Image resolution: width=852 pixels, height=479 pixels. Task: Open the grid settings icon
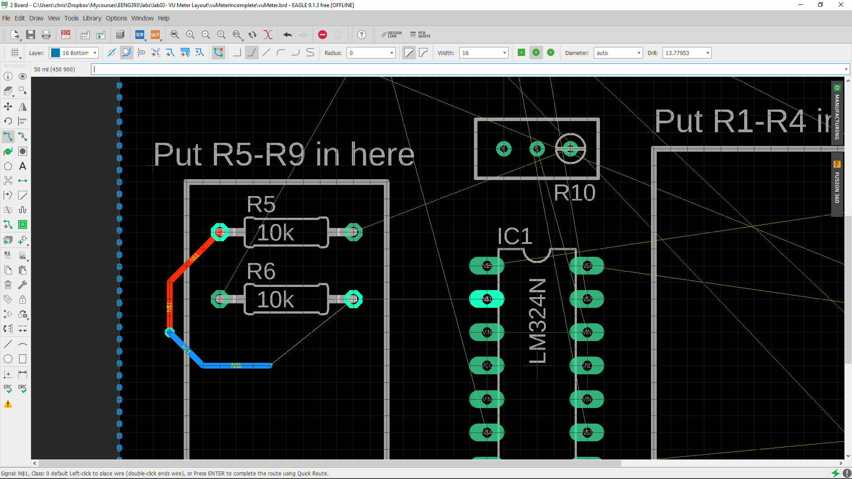pos(16,53)
